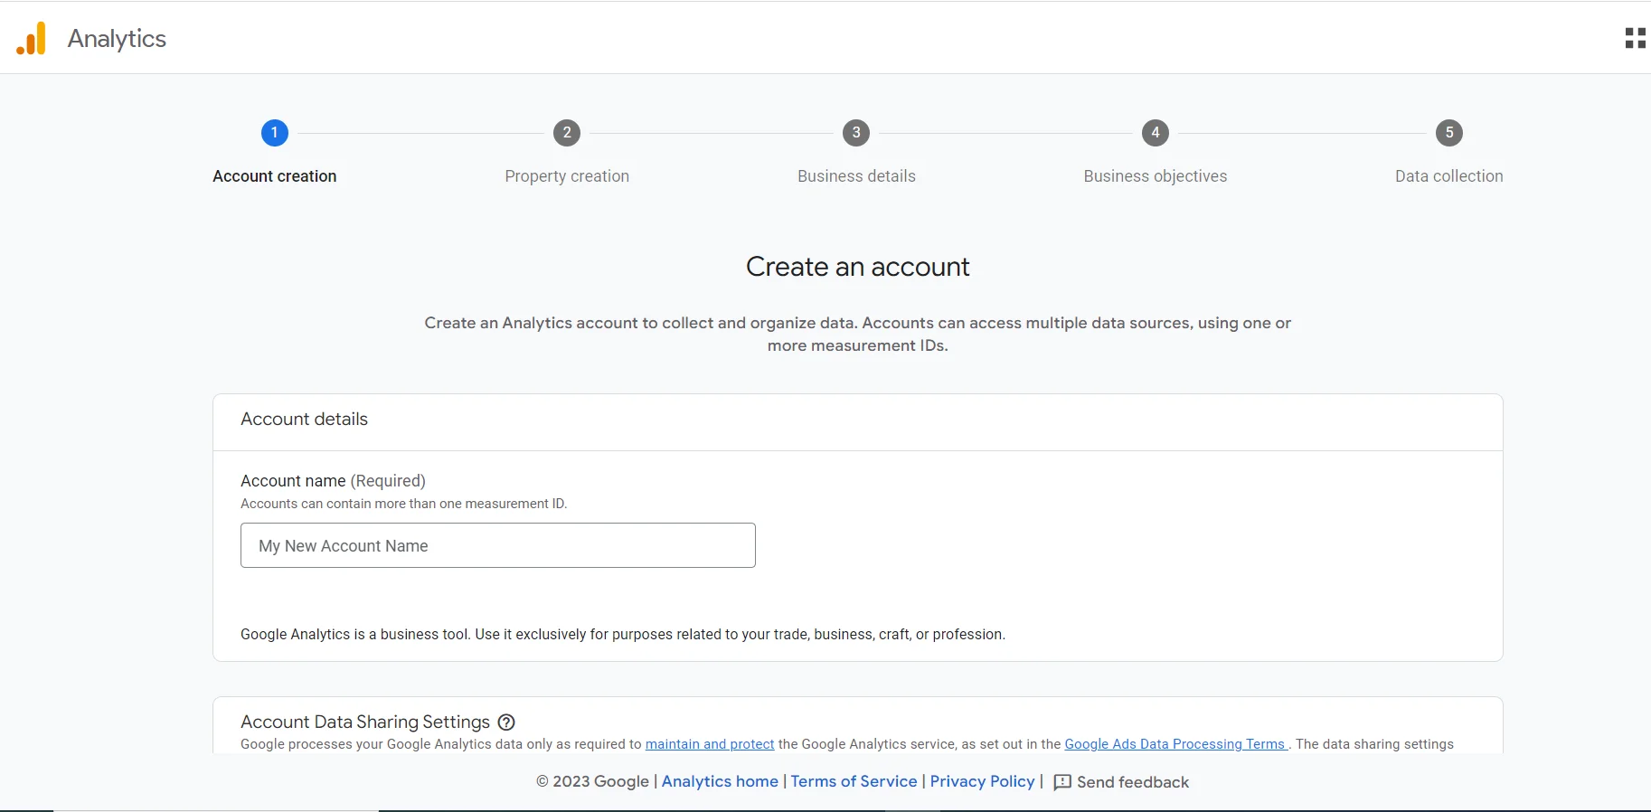The height and width of the screenshot is (812, 1651).
Task: Click the Account Data Sharing Settings heading
Action: click(365, 722)
